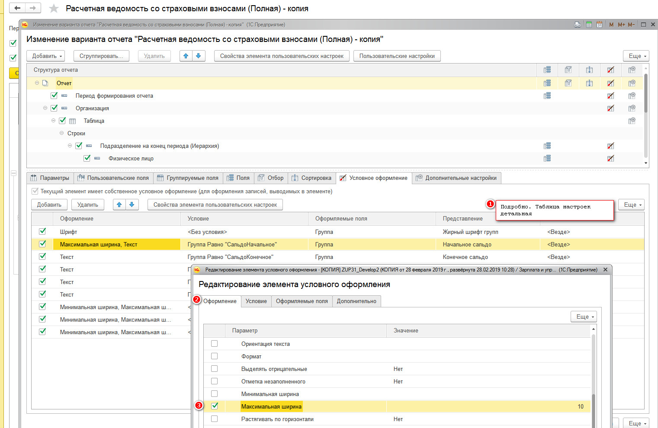
Task: Click the M- memory subtract icon
Action: tap(631, 25)
